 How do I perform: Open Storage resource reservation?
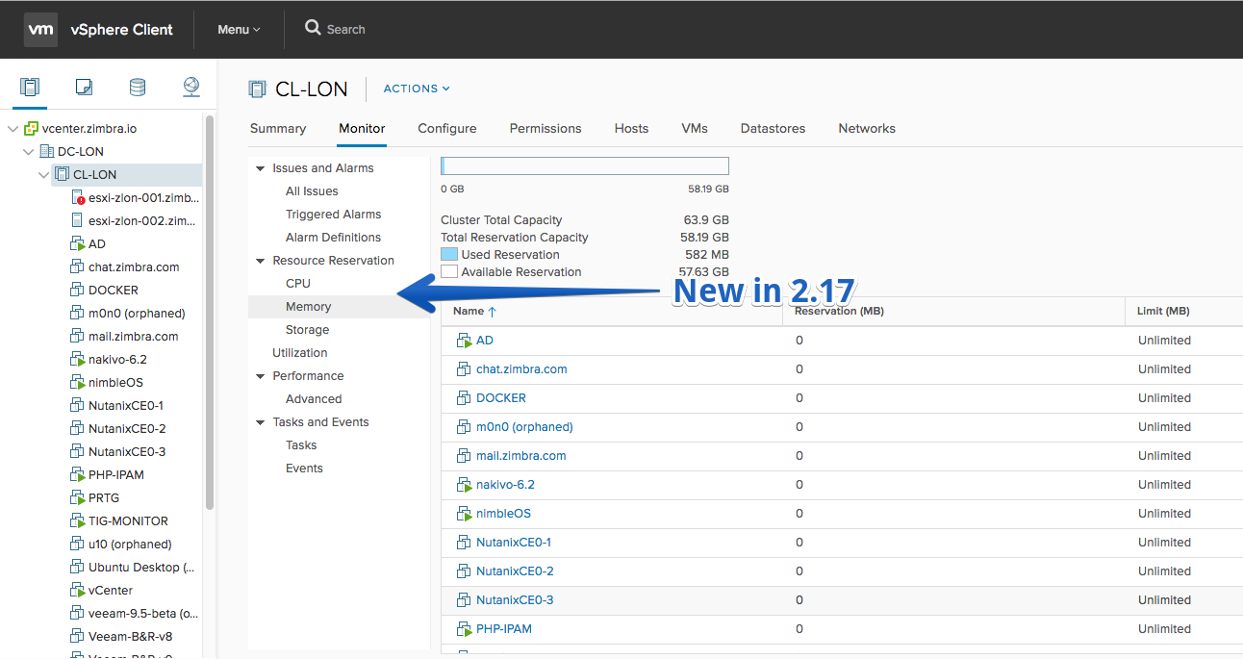[308, 330]
